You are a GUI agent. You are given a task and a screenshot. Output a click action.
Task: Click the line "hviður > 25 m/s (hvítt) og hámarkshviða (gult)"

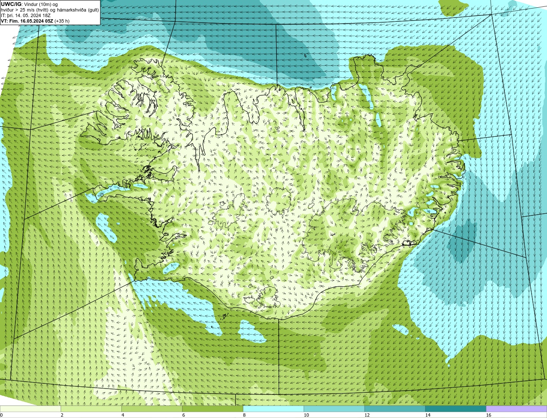coord(50,10)
